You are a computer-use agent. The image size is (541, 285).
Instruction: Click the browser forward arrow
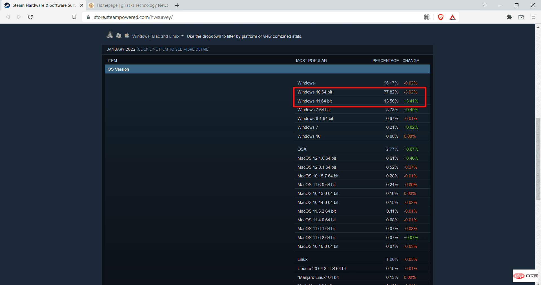coord(19,17)
